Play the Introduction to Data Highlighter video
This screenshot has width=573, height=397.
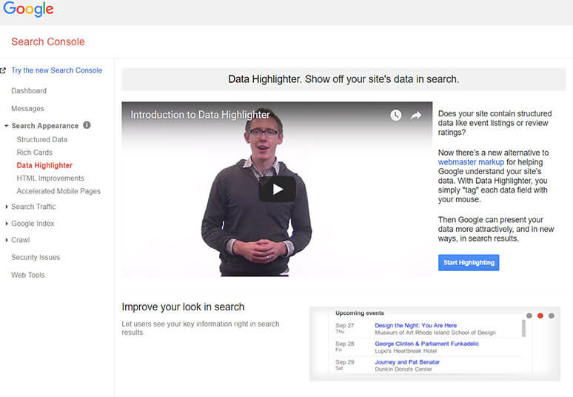tap(278, 189)
